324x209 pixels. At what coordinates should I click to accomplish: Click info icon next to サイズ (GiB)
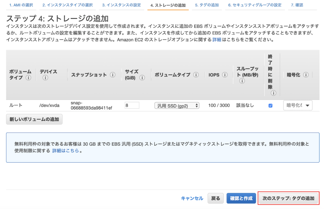[x=142, y=78]
